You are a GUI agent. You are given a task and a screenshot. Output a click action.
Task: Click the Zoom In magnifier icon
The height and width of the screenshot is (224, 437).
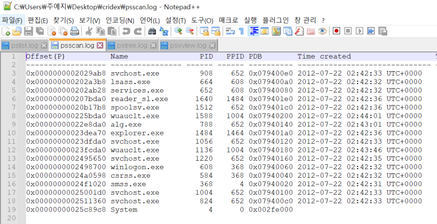point(178,31)
